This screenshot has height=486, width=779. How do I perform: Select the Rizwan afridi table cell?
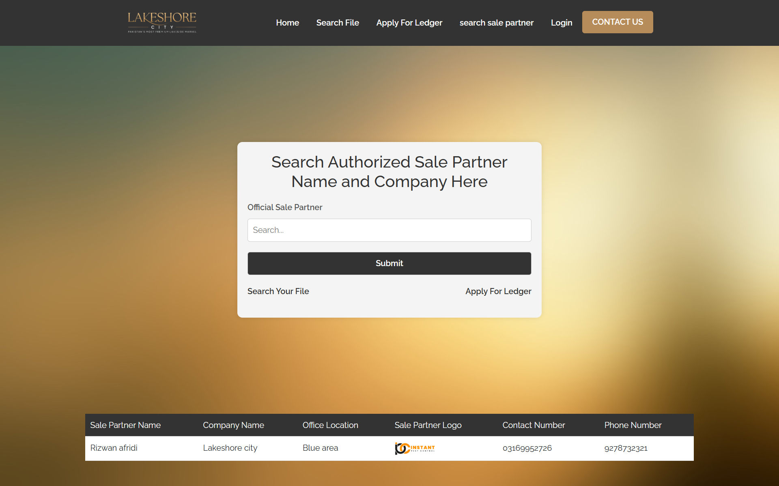(x=114, y=448)
